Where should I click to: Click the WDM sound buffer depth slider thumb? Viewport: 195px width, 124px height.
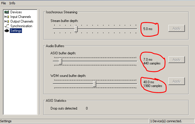click(94, 83)
